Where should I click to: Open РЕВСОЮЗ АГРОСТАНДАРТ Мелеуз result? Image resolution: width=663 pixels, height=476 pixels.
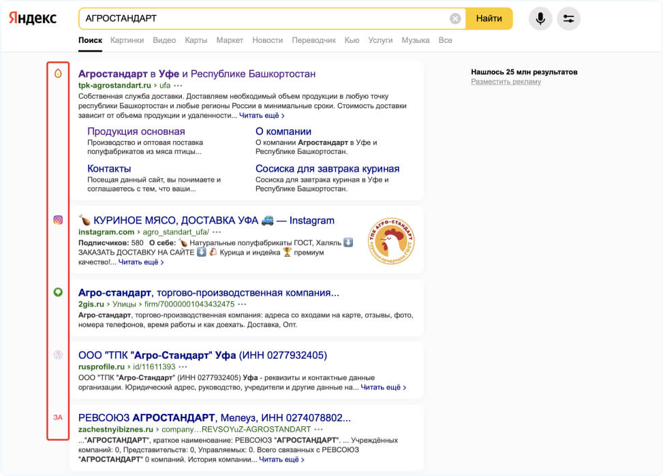coord(215,417)
